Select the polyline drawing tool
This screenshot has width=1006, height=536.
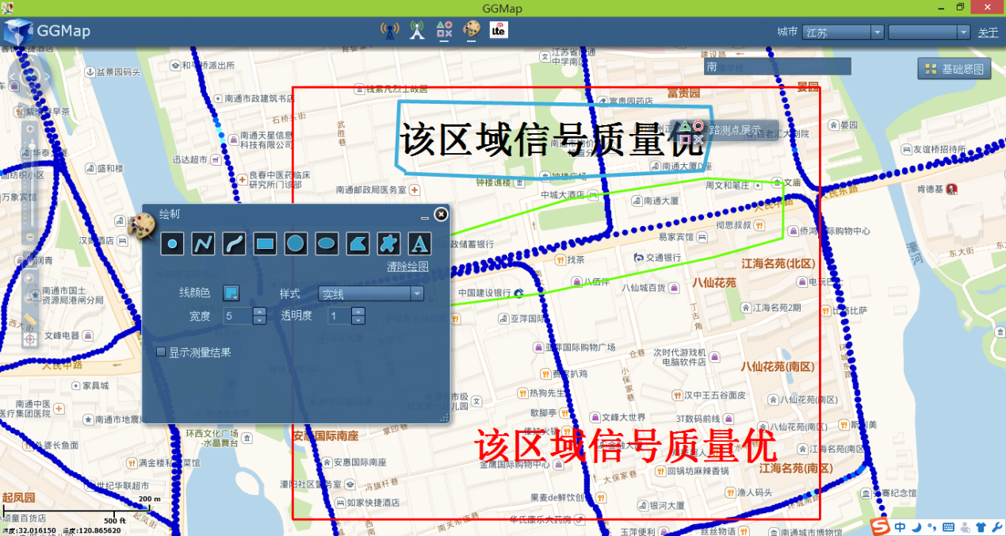(x=203, y=243)
